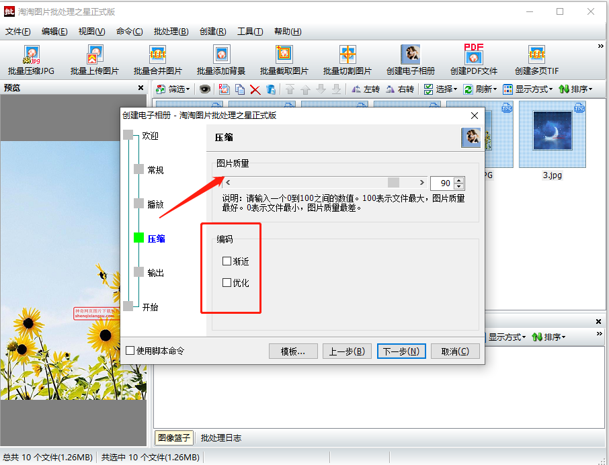Click the quality slider left arrow
609x465 pixels.
[228, 182]
